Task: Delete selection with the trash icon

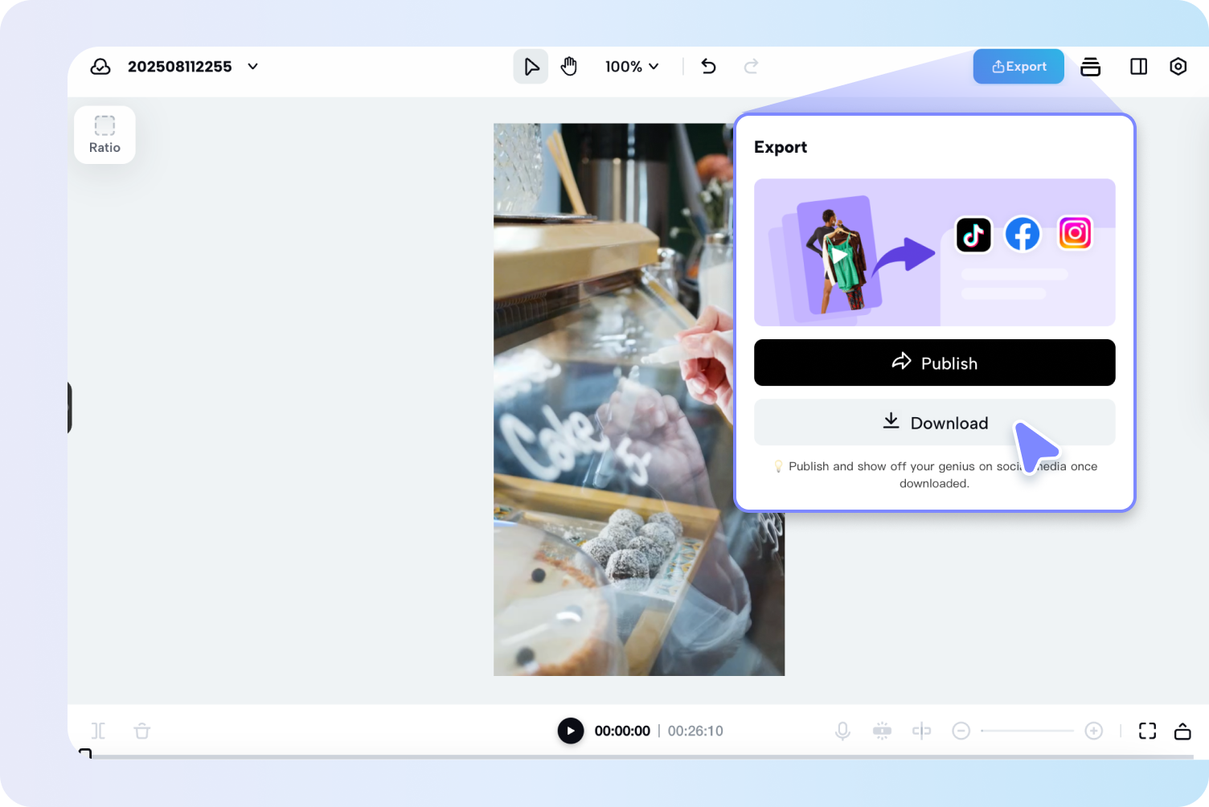Action: [x=141, y=731]
